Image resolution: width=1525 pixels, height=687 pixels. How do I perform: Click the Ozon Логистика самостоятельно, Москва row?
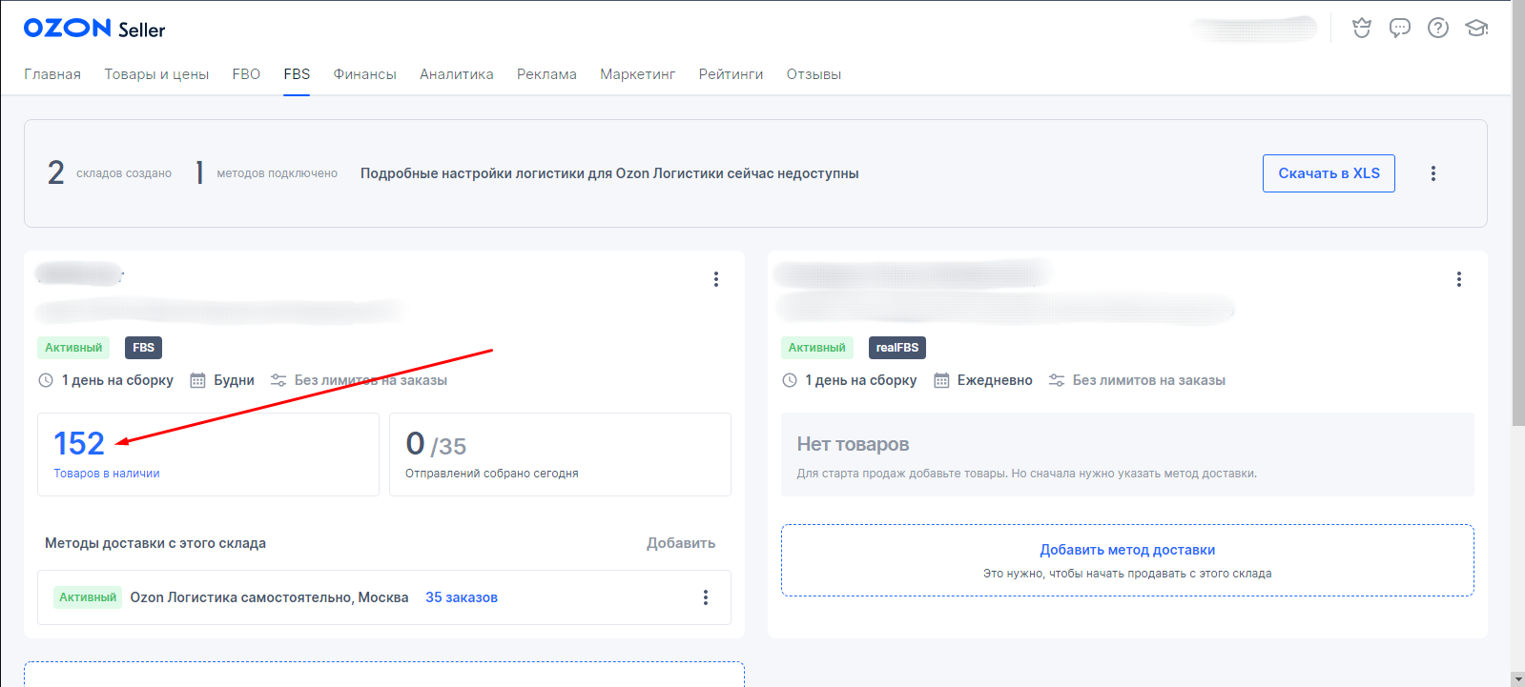point(384,597)
